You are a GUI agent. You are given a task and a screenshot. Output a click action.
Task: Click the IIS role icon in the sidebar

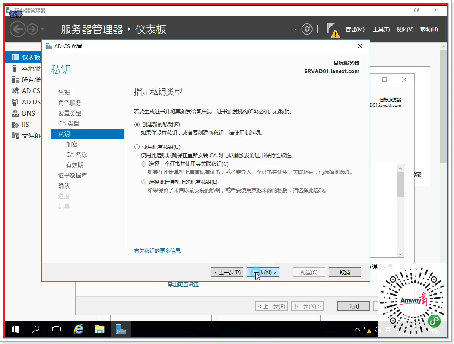coord(15,125)
